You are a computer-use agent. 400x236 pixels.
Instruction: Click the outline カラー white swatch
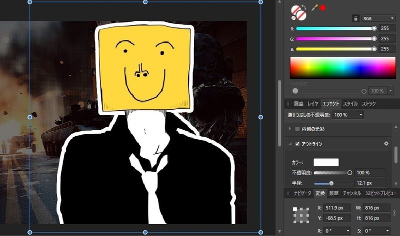point(326,162)
